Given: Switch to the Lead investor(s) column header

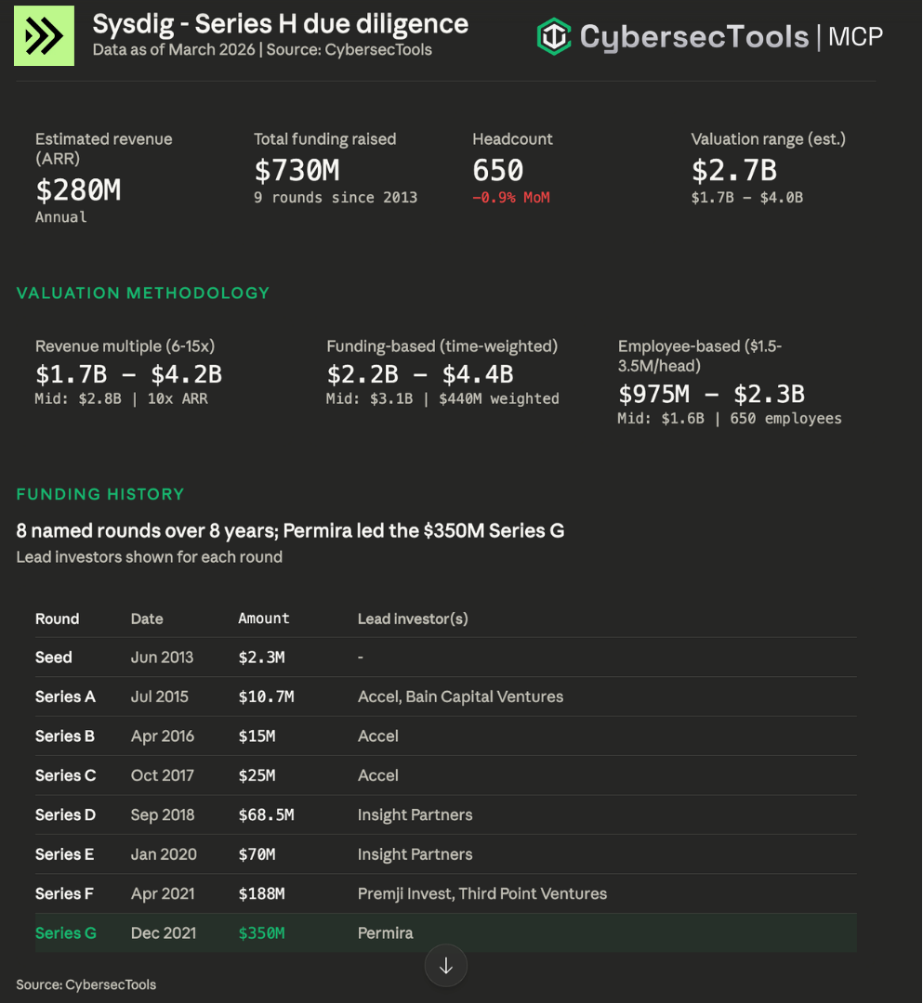Looking at the screenshot, I should (x=412, y=619).
